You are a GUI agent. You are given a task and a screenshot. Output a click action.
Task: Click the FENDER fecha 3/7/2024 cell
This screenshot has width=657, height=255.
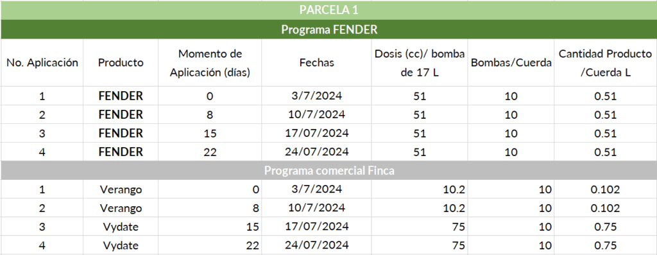316,96
